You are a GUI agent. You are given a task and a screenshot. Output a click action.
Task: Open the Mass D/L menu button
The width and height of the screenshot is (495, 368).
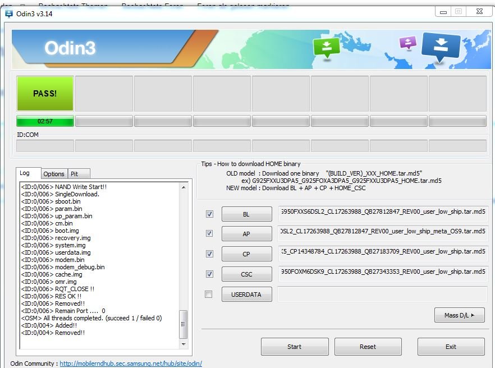459,315
